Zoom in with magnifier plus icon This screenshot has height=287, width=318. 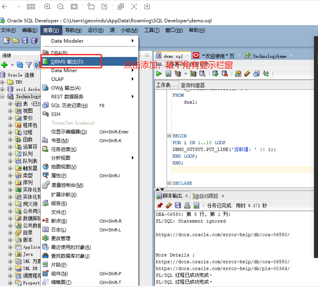(x=48, y=6)
